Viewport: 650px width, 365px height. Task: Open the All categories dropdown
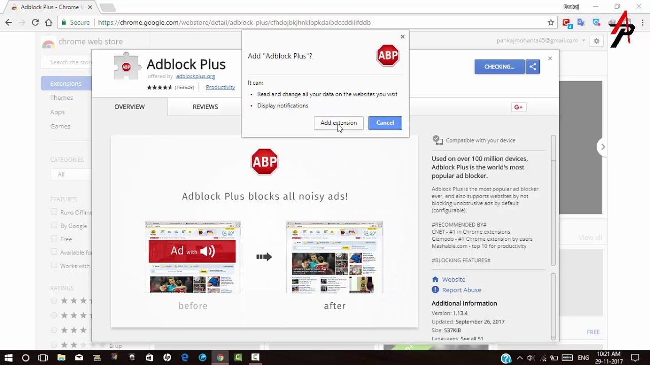coord(71,174)
